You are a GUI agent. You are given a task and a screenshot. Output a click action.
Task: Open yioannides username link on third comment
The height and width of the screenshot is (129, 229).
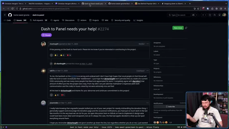[54, 103]
